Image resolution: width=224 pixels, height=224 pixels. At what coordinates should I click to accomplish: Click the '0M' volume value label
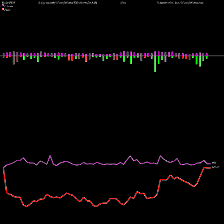coord(214,163)
